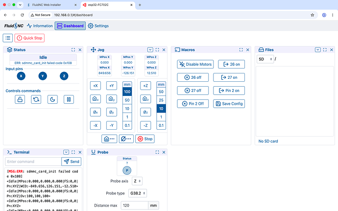Select XY jog distance 100
This screenshot has height=211, width=338.
127,92
